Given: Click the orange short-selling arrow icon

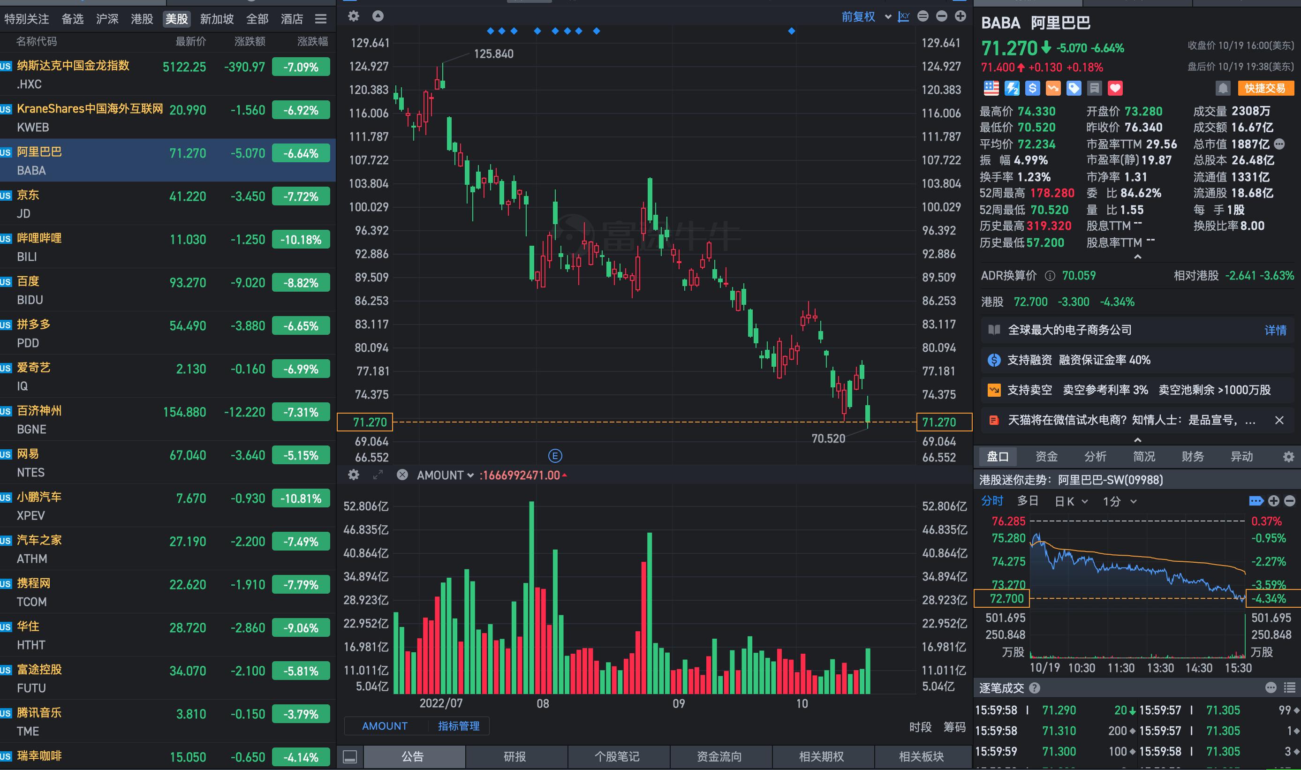Looking at the screenshot, I should (x=1053, y=88).
